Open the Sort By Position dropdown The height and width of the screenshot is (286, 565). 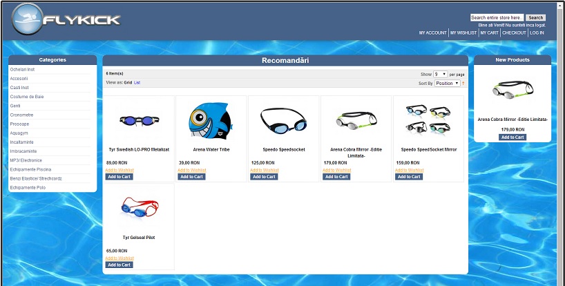[447, 83]
